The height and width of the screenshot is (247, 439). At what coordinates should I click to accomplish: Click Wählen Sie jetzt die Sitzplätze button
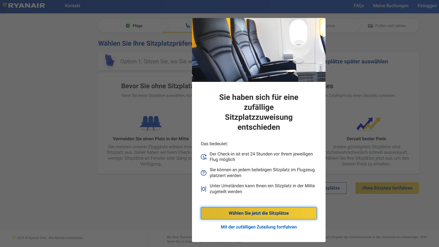[259, 213]
